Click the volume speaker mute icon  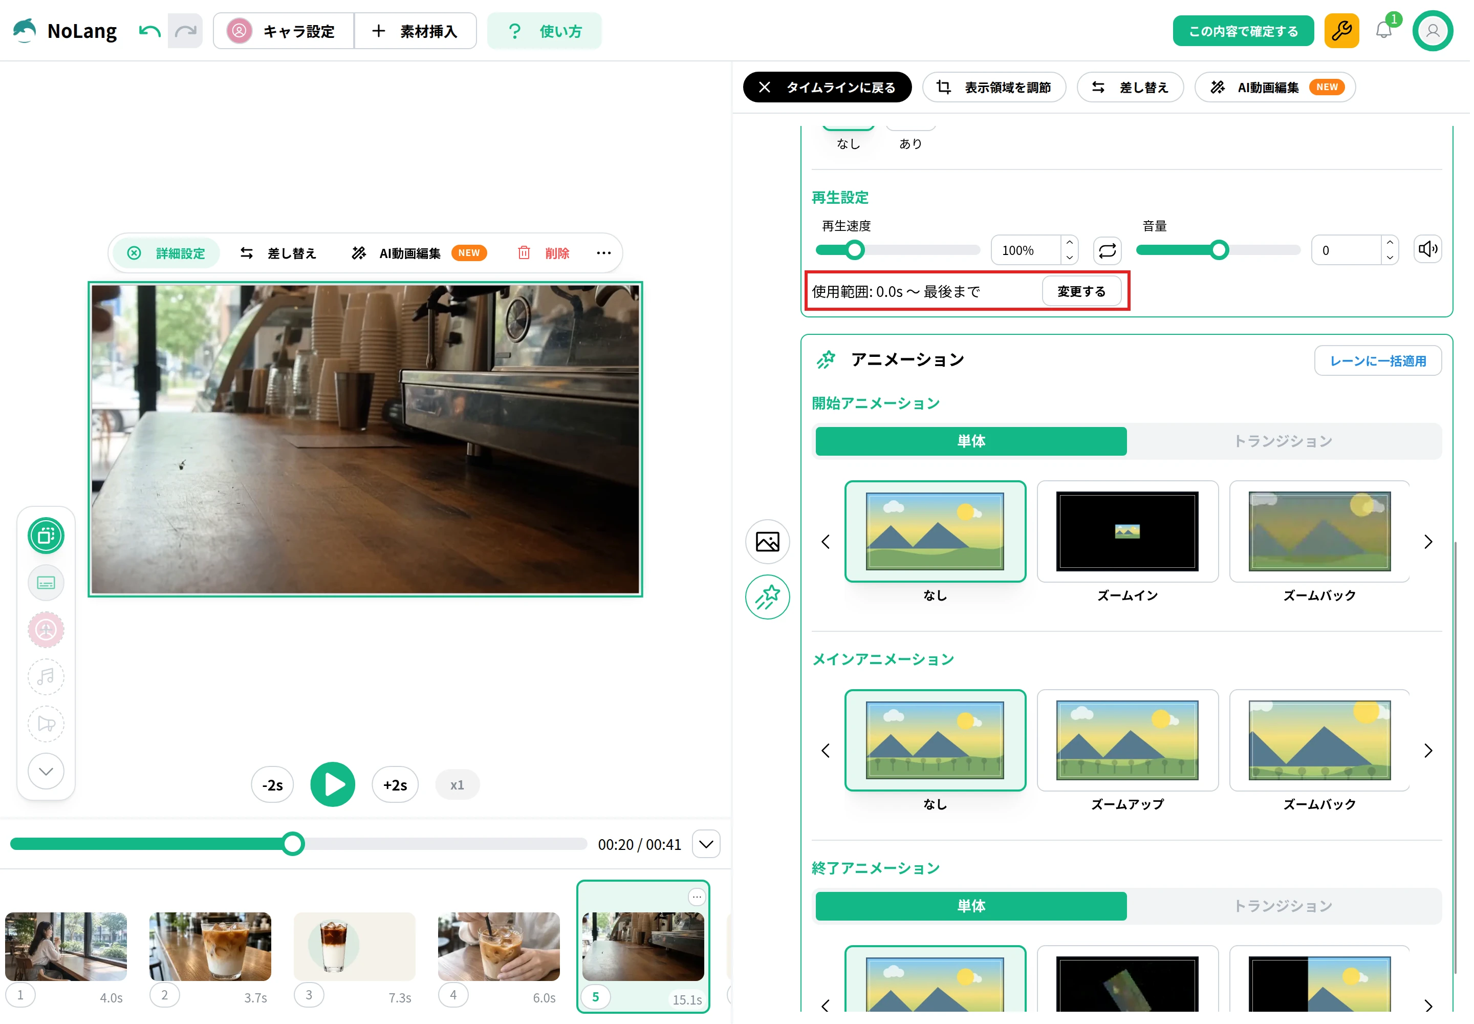pyautogui.click(x=1427, y=249)
